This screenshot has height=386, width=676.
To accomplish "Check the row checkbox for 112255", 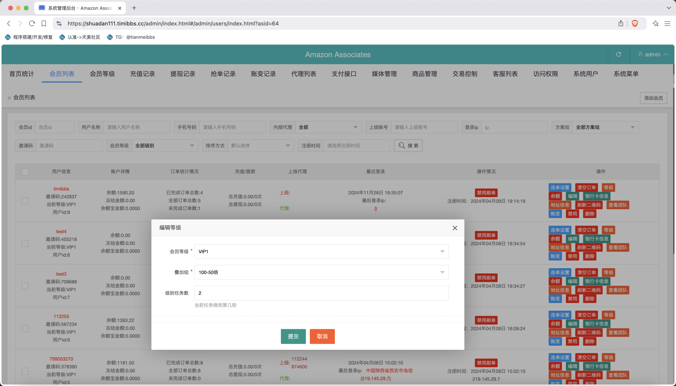I will (25, 328).
